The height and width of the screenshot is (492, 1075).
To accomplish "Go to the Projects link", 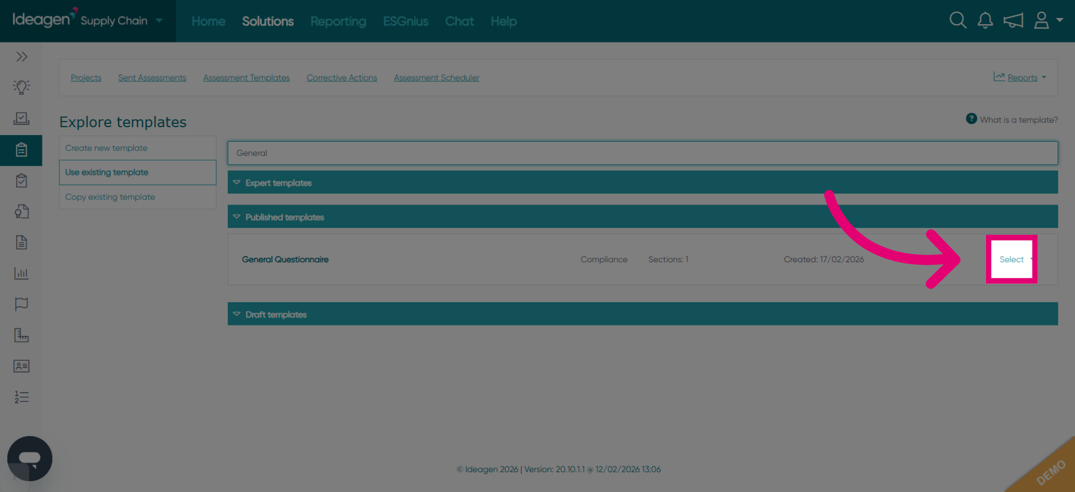I will [x=86, y=77].
